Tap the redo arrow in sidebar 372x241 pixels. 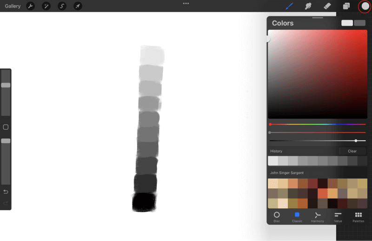6,203
